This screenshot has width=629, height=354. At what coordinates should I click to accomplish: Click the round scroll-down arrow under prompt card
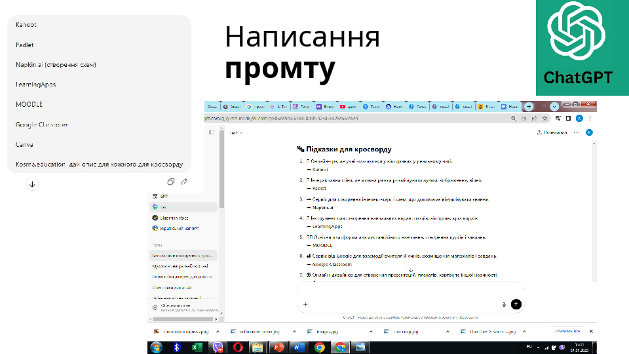(x=32, y=184)
